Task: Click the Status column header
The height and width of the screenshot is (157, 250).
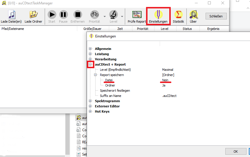Action: tap(188, 29)
